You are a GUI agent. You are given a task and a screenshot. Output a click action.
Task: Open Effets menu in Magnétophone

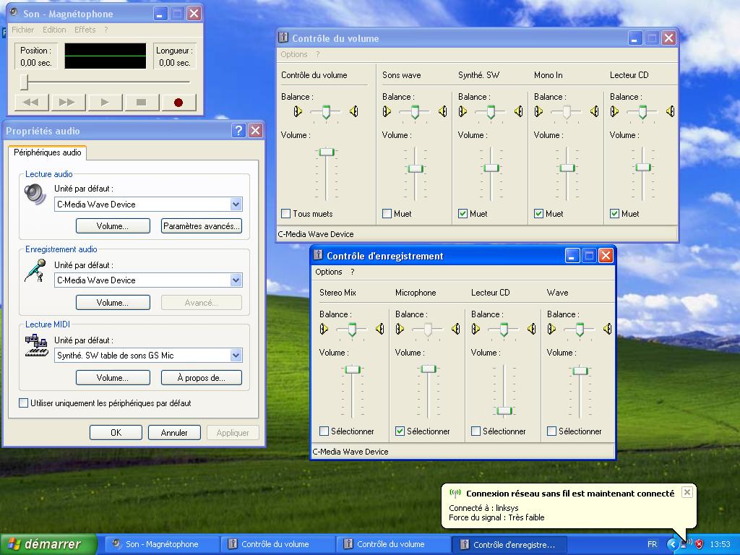pyautogui.click(x=85, y=30)
